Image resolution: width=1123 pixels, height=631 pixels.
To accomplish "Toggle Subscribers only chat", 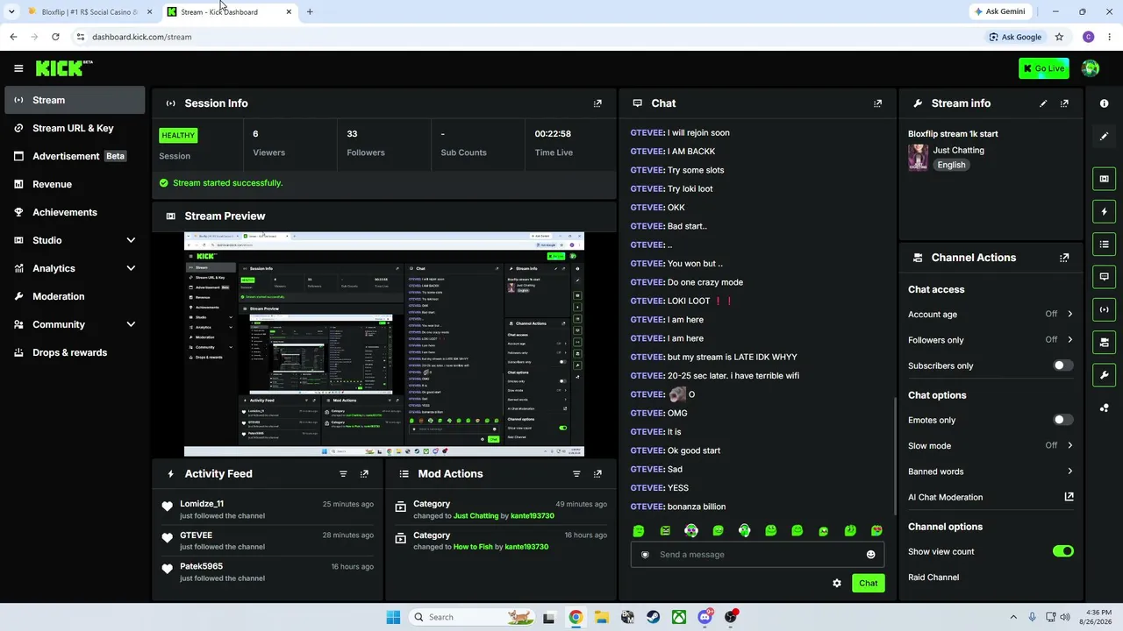I will tap(1062, 365).
